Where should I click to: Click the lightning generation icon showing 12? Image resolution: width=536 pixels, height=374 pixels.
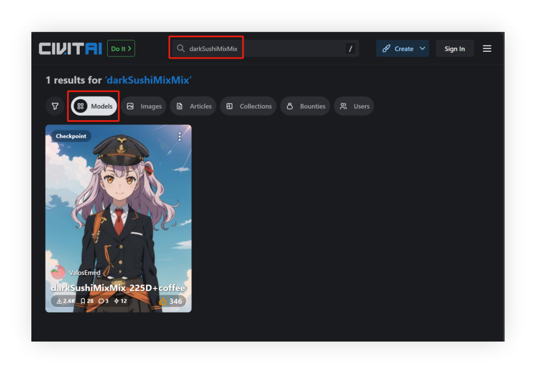(x=116, y=301)
